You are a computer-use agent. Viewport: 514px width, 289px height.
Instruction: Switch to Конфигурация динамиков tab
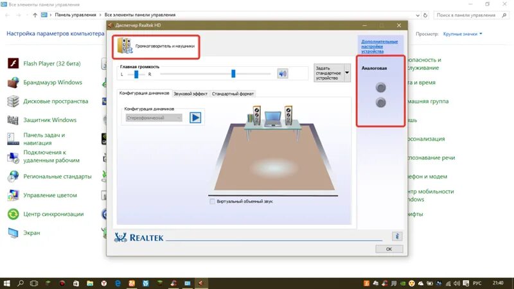[144, 93]
